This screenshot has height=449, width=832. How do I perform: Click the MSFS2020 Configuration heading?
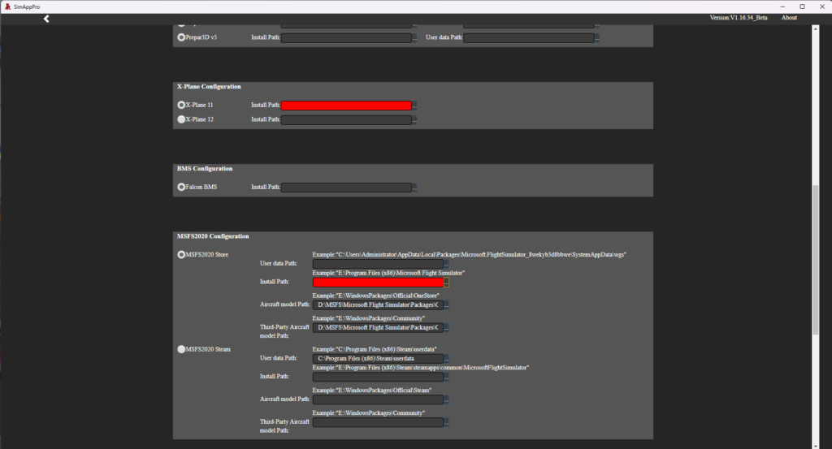coord(213,236)
